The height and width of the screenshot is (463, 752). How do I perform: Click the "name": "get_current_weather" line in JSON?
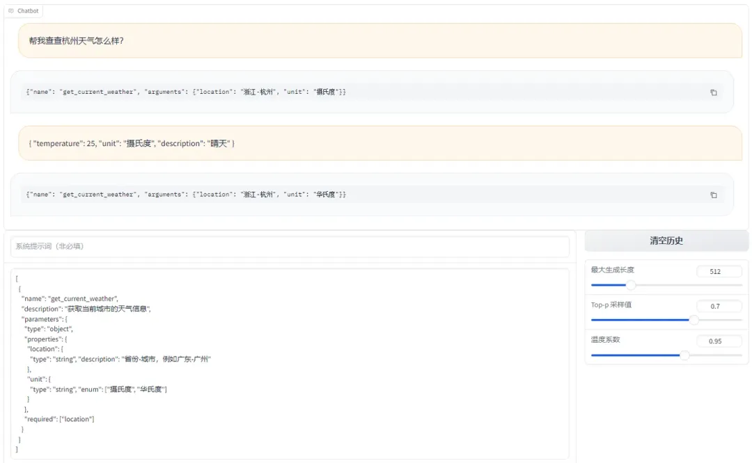click(x=70, y=298)
